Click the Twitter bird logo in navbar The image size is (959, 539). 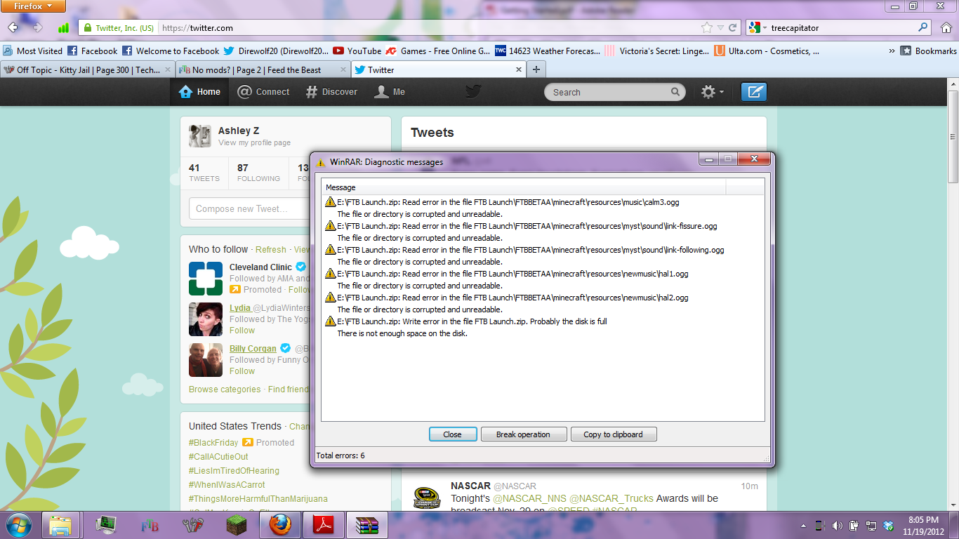473,92
